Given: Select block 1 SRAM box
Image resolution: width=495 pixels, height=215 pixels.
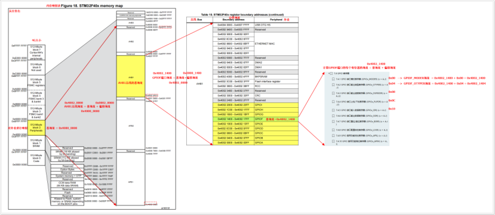Looking at the screenshot, I should 36,142.
